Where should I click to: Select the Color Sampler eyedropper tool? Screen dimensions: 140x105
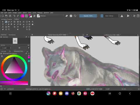tap(18, 24)
